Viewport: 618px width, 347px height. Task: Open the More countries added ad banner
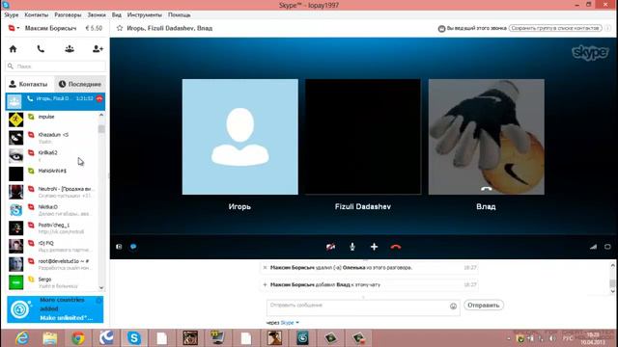(55, 309)
